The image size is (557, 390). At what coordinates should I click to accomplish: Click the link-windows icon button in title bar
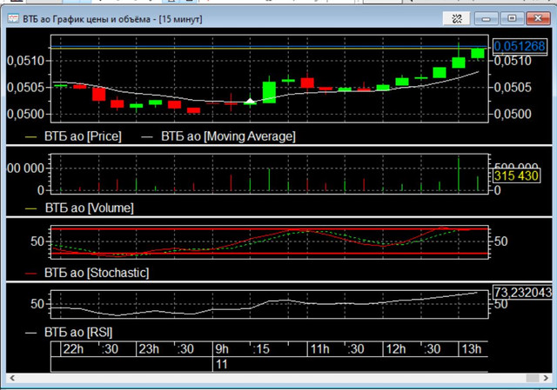tap(457, 18)
